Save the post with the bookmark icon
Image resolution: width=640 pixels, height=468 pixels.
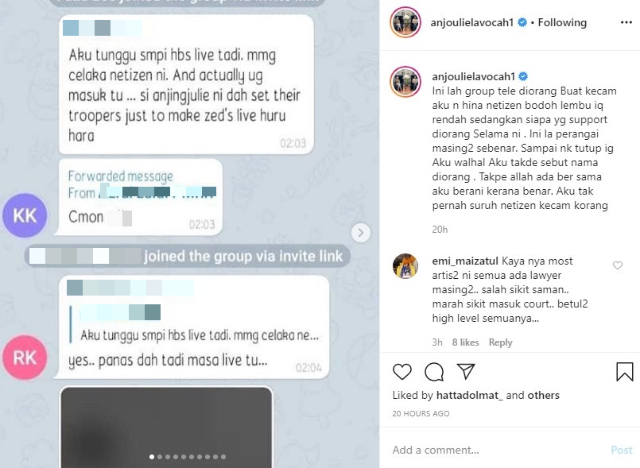click(624, 371)
